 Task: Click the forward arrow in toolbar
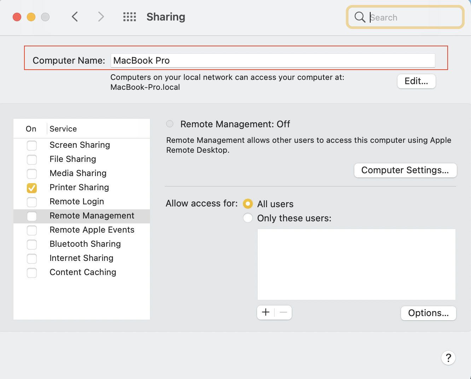click(x=101, y=17)
